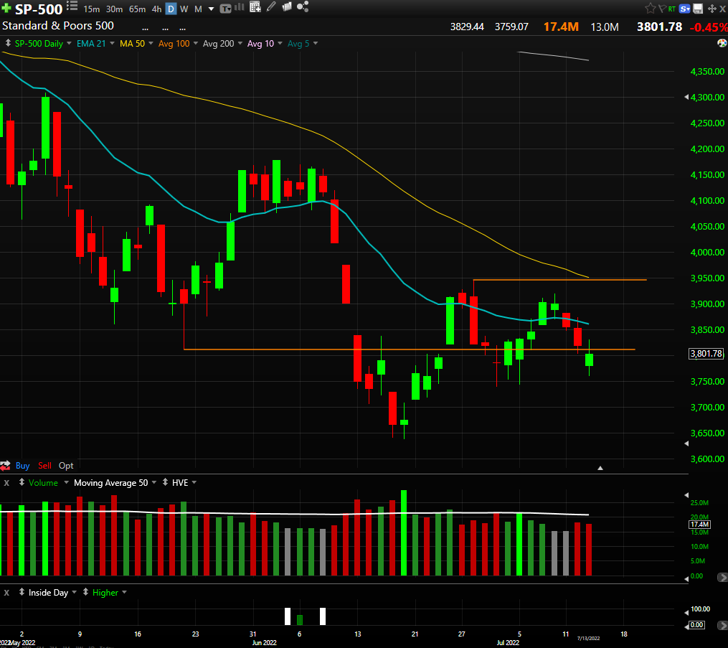Select the D daily timeframe
The image size is (728, 648).
click(x=171, y=9)
